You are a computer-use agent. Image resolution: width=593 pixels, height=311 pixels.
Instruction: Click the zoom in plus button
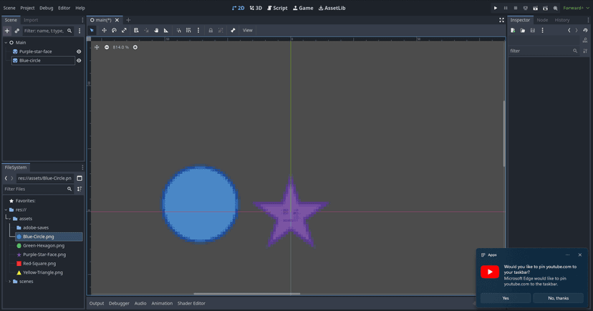135,47
